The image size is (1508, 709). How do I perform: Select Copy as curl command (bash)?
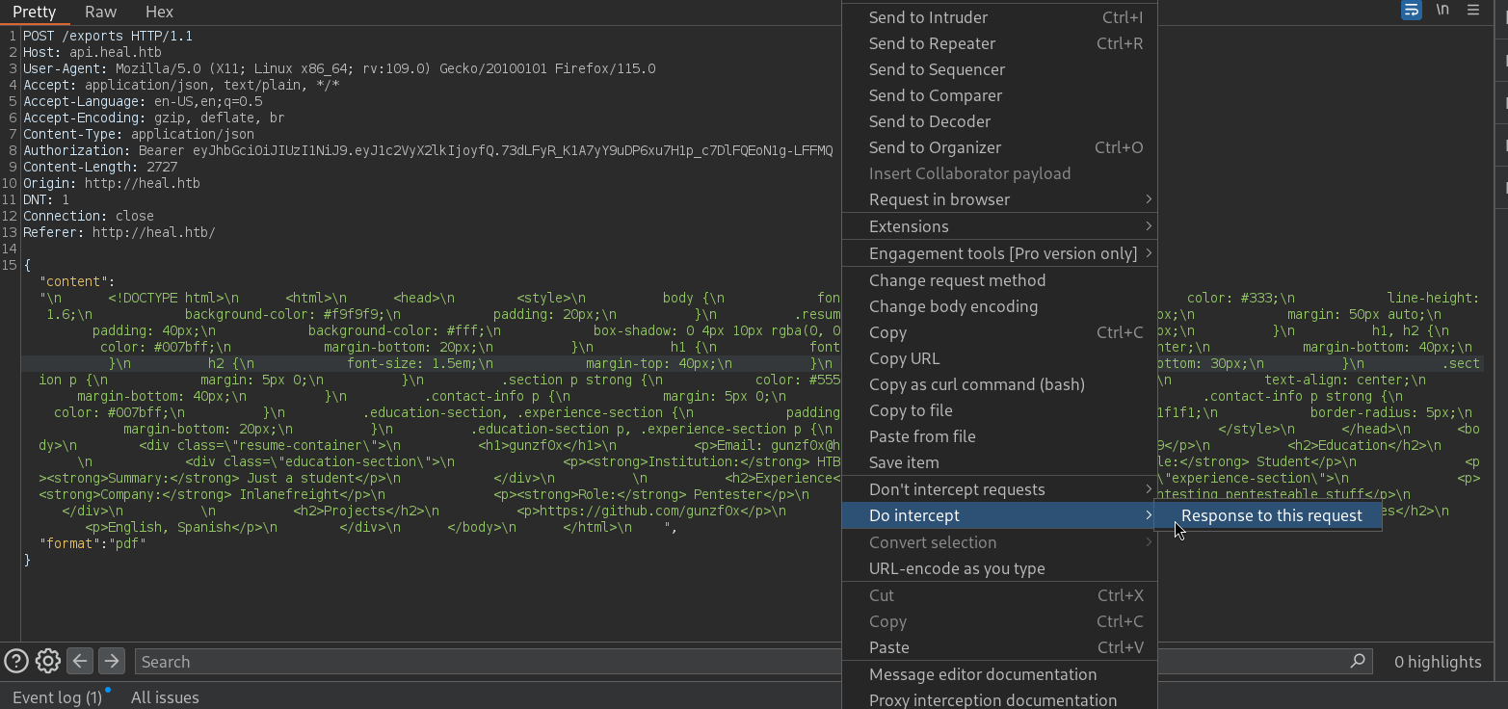[999, 384]
